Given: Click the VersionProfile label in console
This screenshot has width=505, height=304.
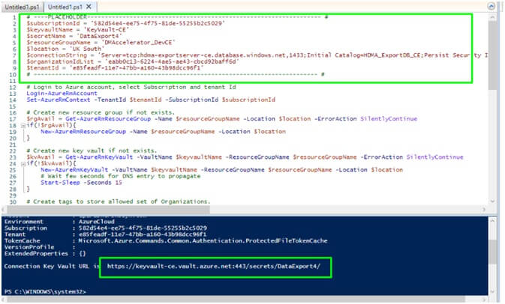Looking at the screenshot, I should click(x=29, y=247).
